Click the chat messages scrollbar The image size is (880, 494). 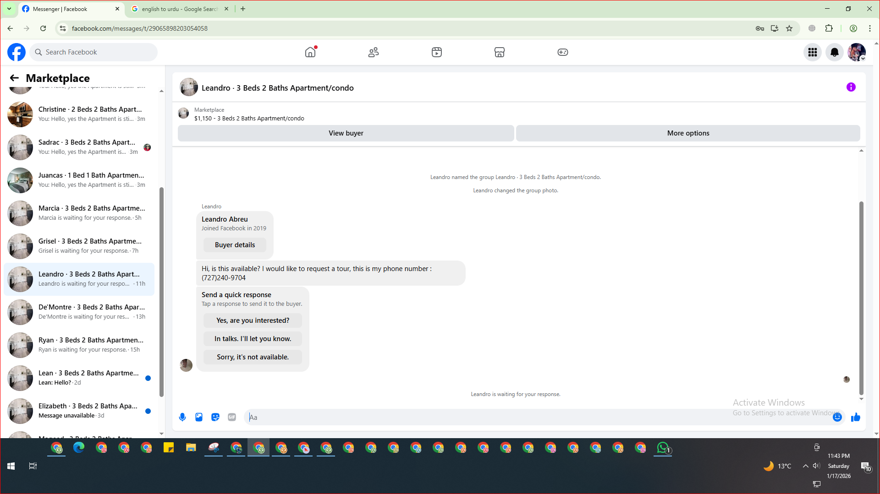point(861,298)
